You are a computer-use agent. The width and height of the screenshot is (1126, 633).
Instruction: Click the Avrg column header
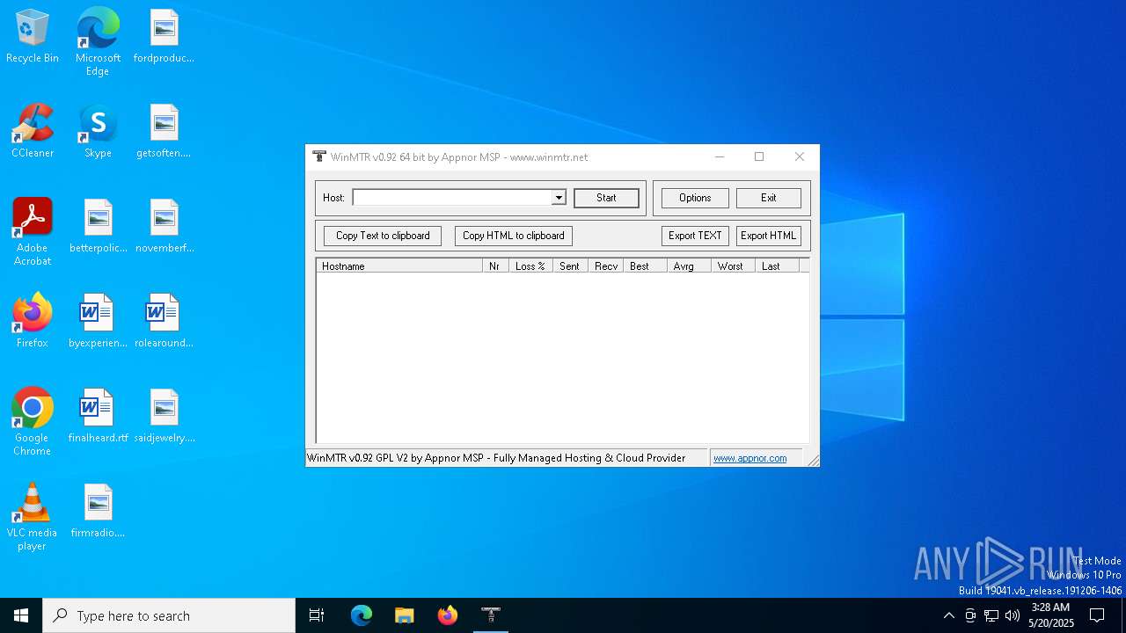pyautogui.click(x=690, y=266)
